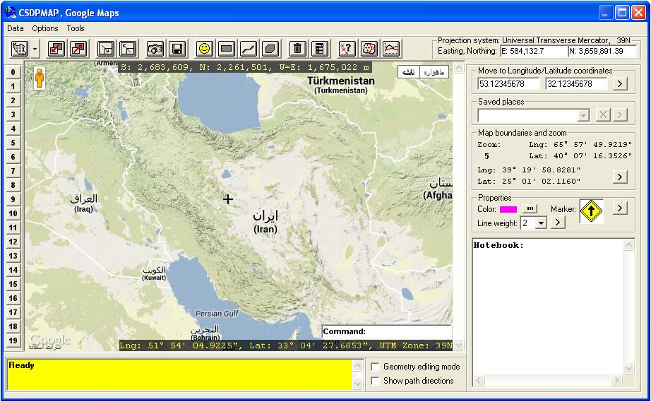This screenshot has width=651, height=402.
Task: Open the Line weight dropdown
Action: tap(541, 223)
